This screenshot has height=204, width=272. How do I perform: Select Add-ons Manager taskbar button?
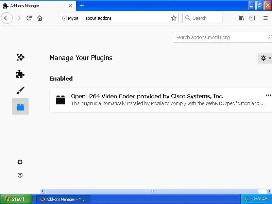click(63, 199)
